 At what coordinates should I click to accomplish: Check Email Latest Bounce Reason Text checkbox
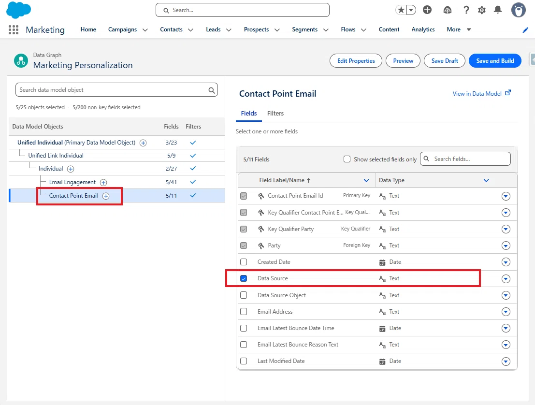coord(244,345)
